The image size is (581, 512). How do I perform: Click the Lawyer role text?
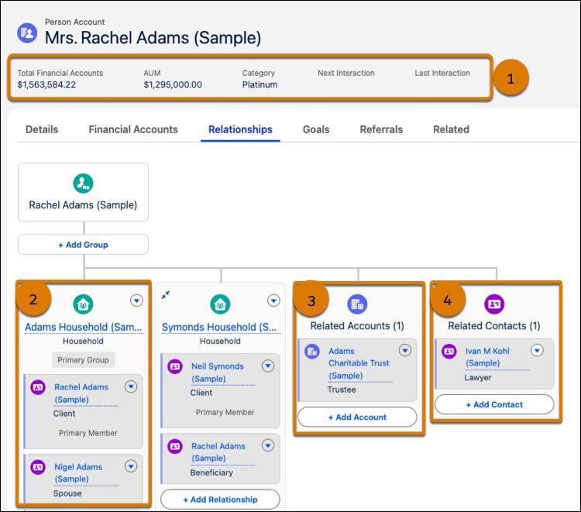[x=478, y=377]
